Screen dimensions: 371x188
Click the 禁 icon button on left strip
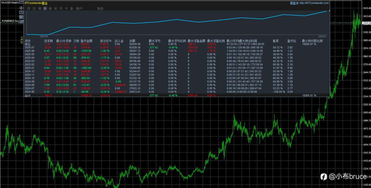tap(21, 17)
